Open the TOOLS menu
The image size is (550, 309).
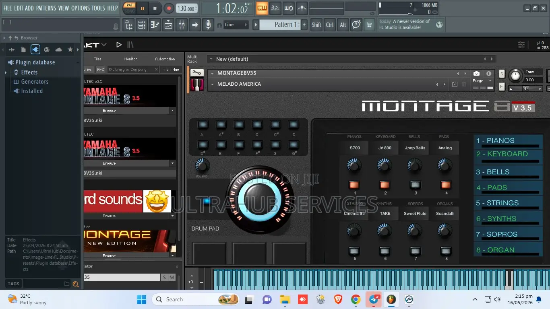[x=98, y=8]
